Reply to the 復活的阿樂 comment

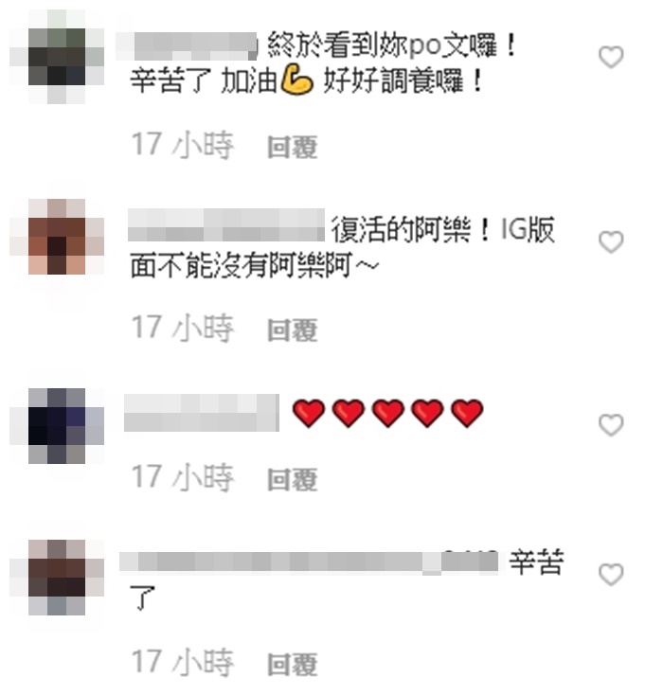click(293, 330)
